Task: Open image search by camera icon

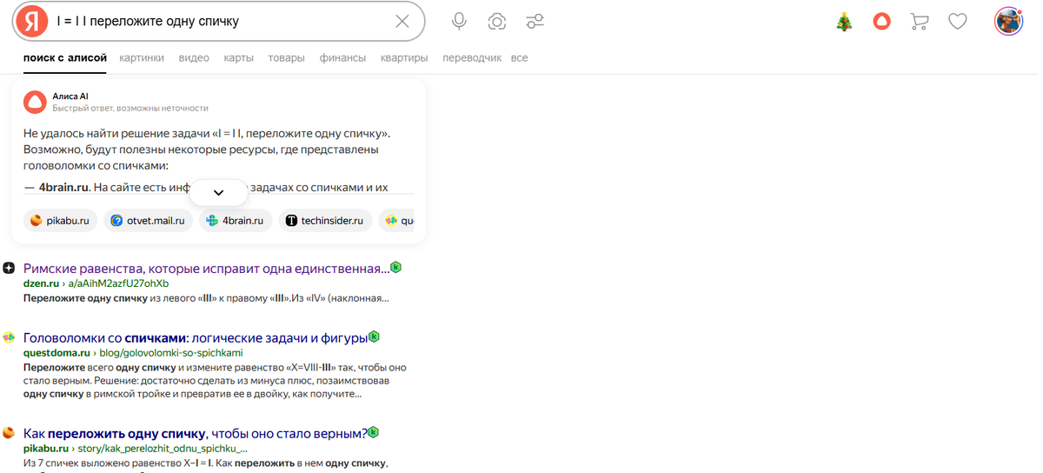Action: pos(497,22)
